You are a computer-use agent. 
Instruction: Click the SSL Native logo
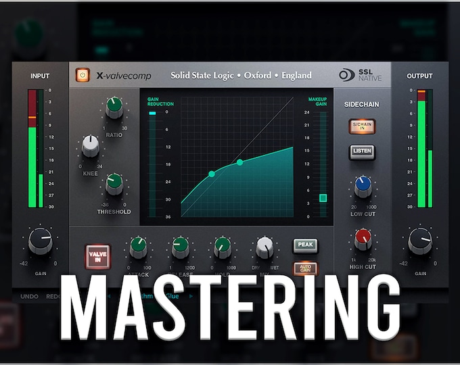pos(361,75)
